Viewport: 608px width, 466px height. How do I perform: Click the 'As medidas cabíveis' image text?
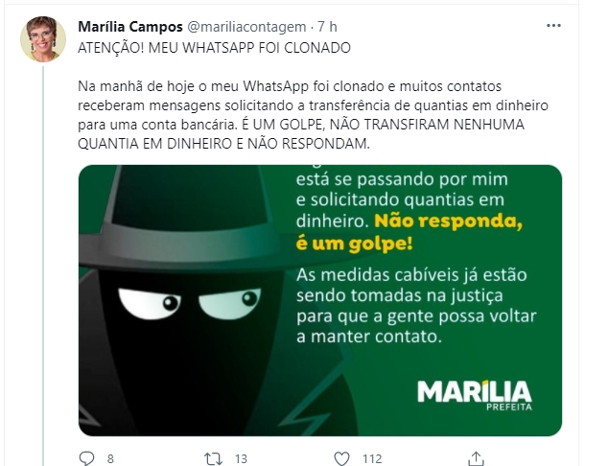pos(416,306)
